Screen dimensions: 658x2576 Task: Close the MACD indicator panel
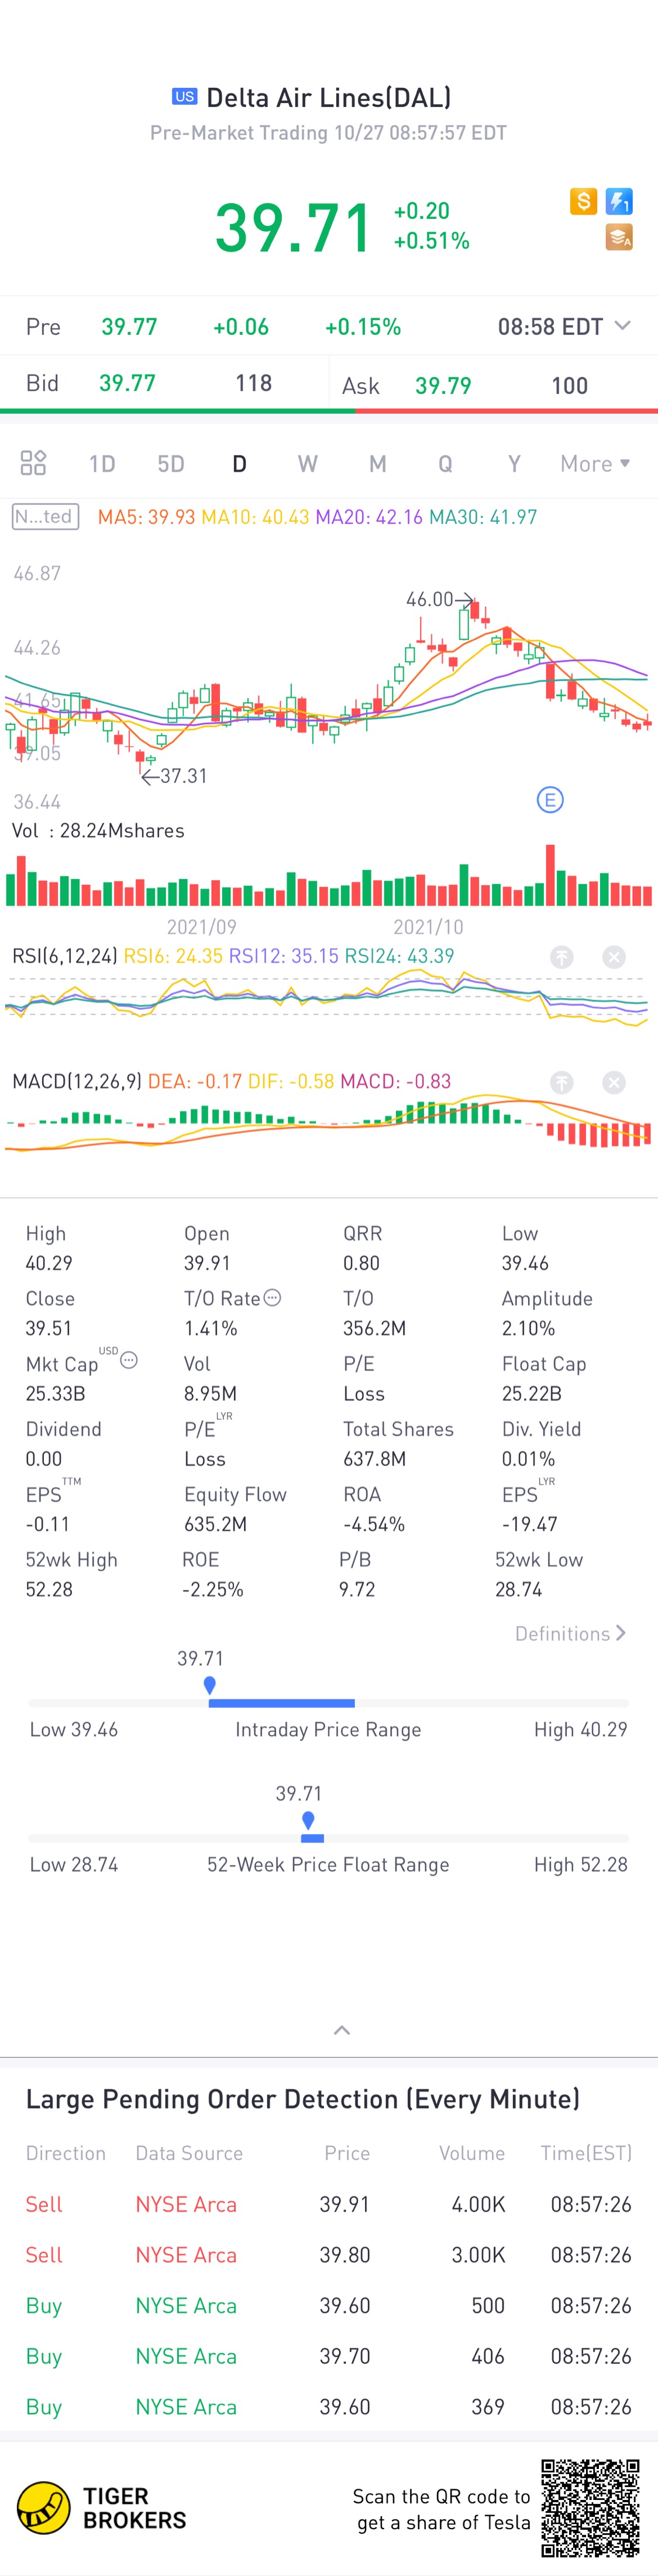pyautogui.click(x=614, y=1082)
